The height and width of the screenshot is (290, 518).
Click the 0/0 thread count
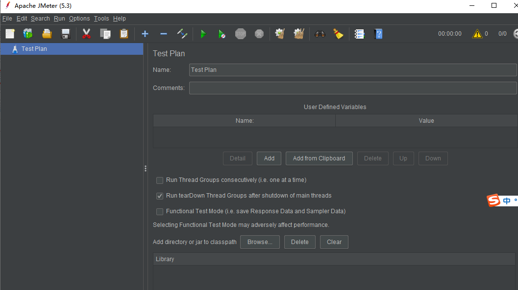pyautogui.click(x=502, y=34)
